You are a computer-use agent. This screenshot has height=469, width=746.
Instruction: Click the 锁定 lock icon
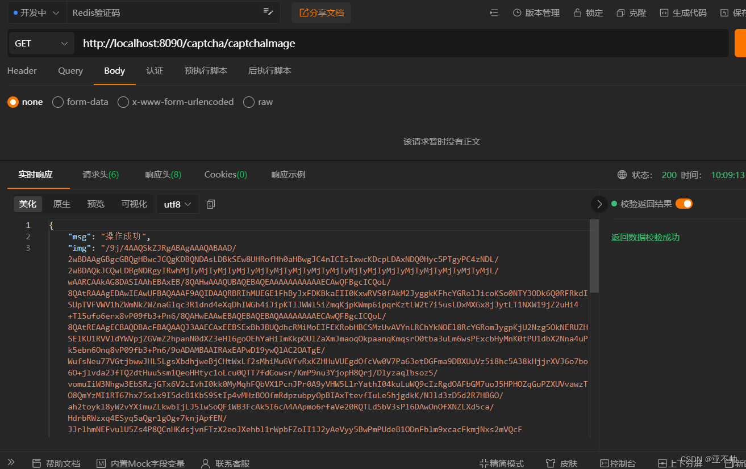click(587, 12)
